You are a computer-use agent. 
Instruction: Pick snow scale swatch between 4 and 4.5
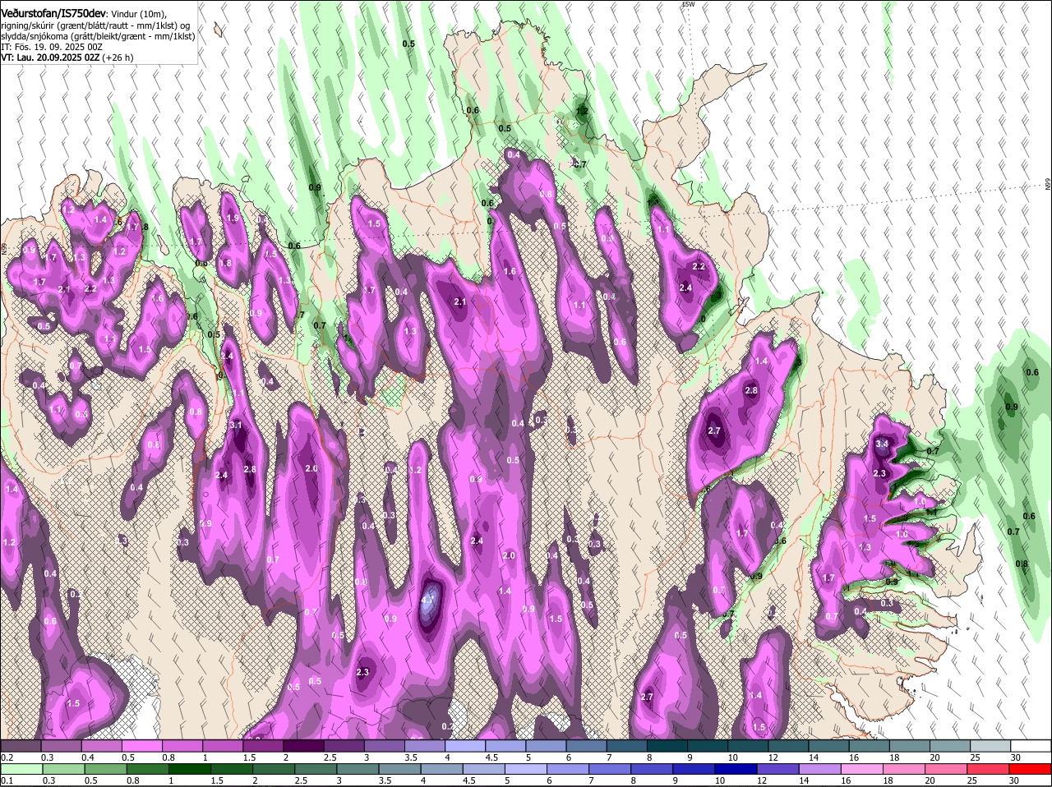pyautogui.click(x=467, y=746)
